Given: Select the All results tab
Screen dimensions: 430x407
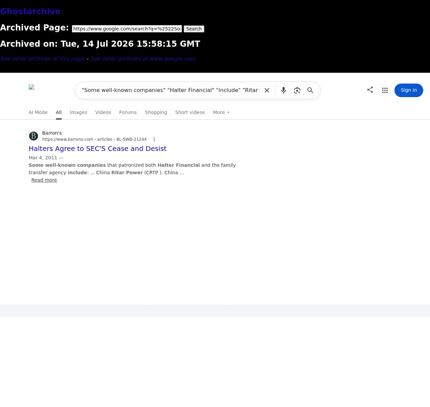Looking at the screenshot, I should point(59,112).
